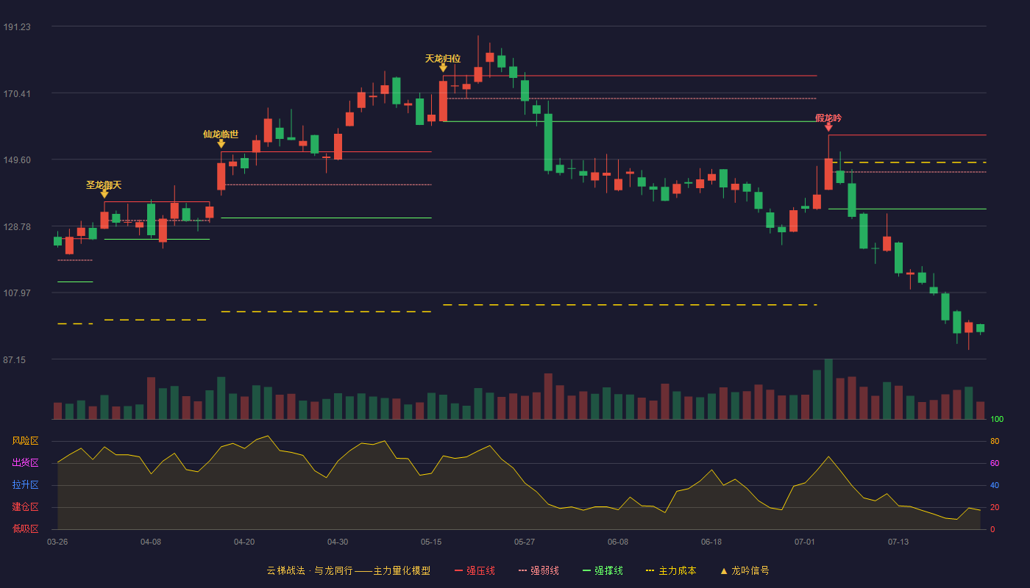Select the 低吸区 zone label
This screenshot has height=588, width=1030.
tap(25, 528)
